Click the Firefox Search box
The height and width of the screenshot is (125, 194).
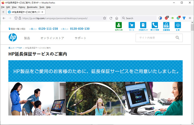pos(138,18)
